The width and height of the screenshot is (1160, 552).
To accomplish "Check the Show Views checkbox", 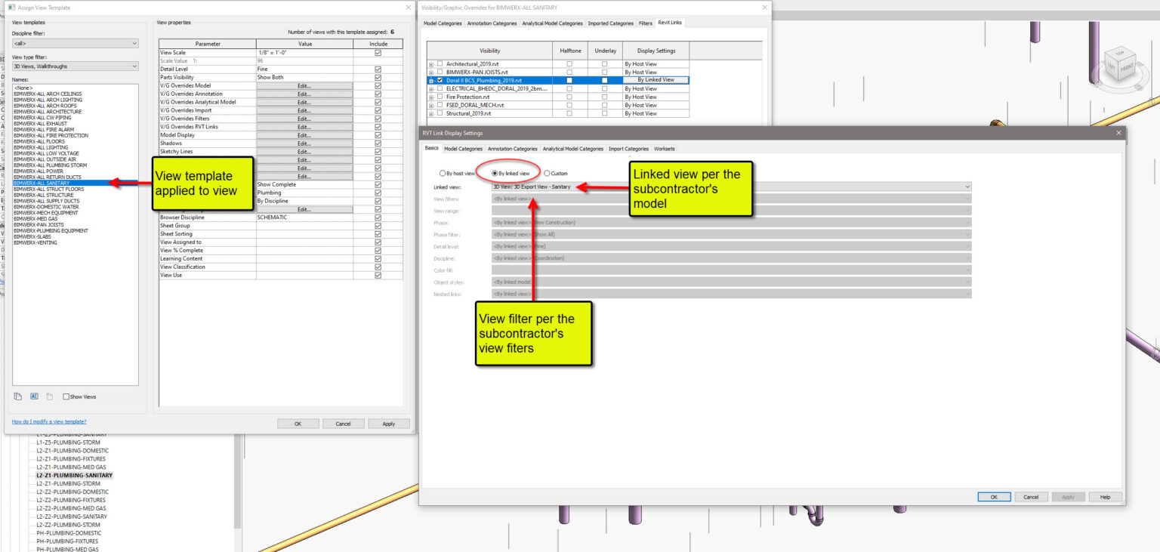I will click(x=66, y=396).
